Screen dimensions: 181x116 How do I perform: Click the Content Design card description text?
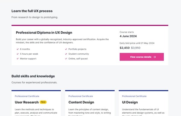pos(90,112)
